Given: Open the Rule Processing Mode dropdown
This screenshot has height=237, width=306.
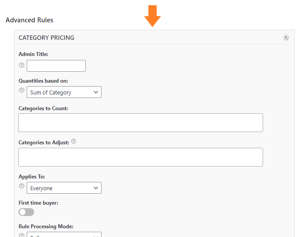Looking at the screenshot, I should tap(64, 234).
